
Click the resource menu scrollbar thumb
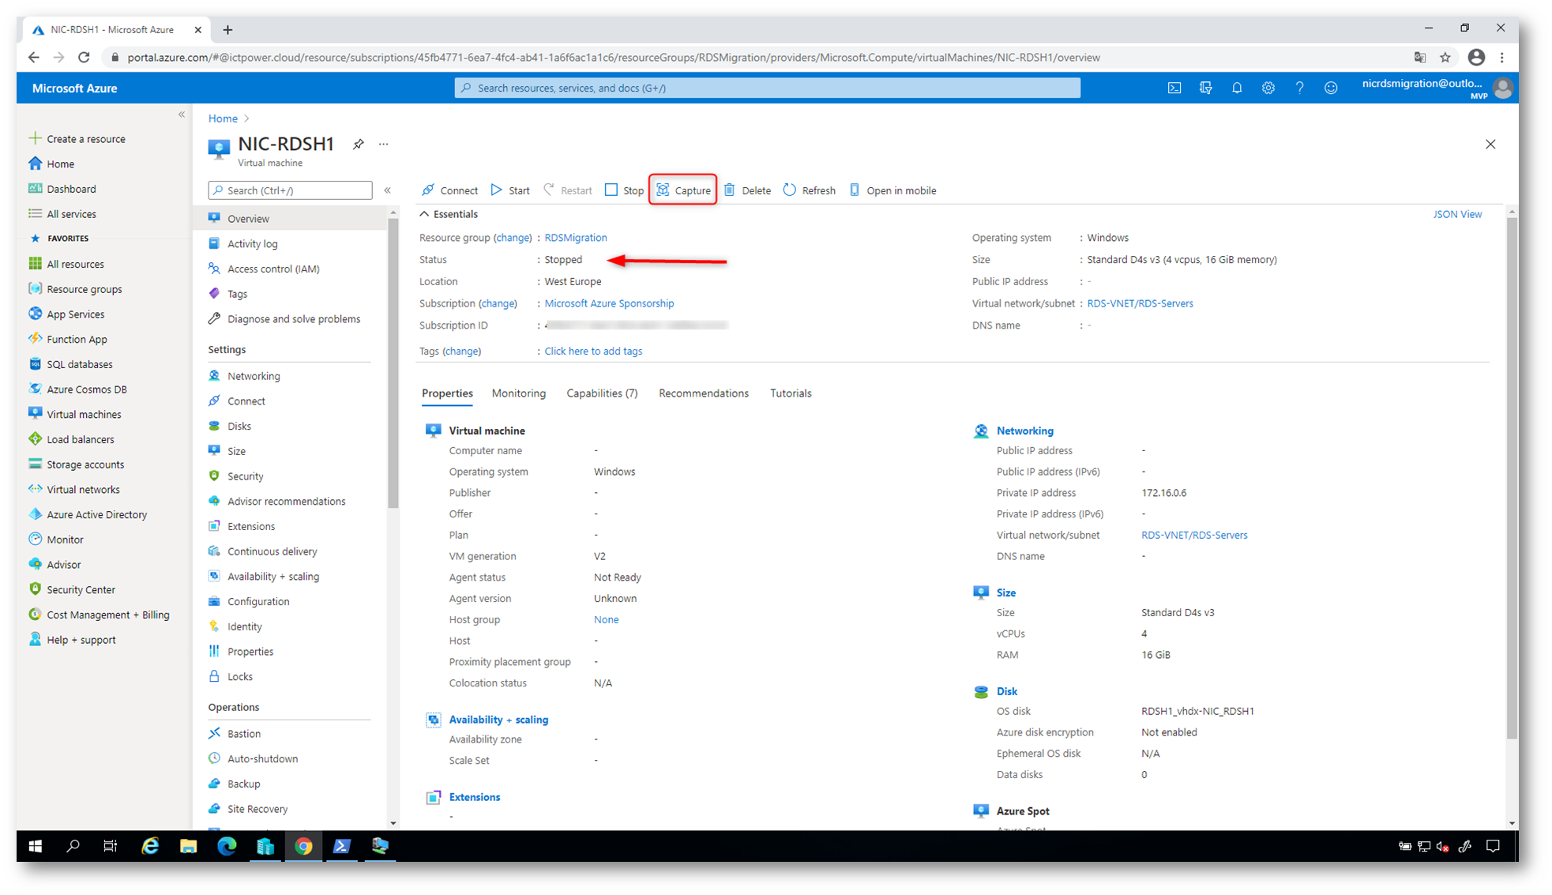coord(393,363)
